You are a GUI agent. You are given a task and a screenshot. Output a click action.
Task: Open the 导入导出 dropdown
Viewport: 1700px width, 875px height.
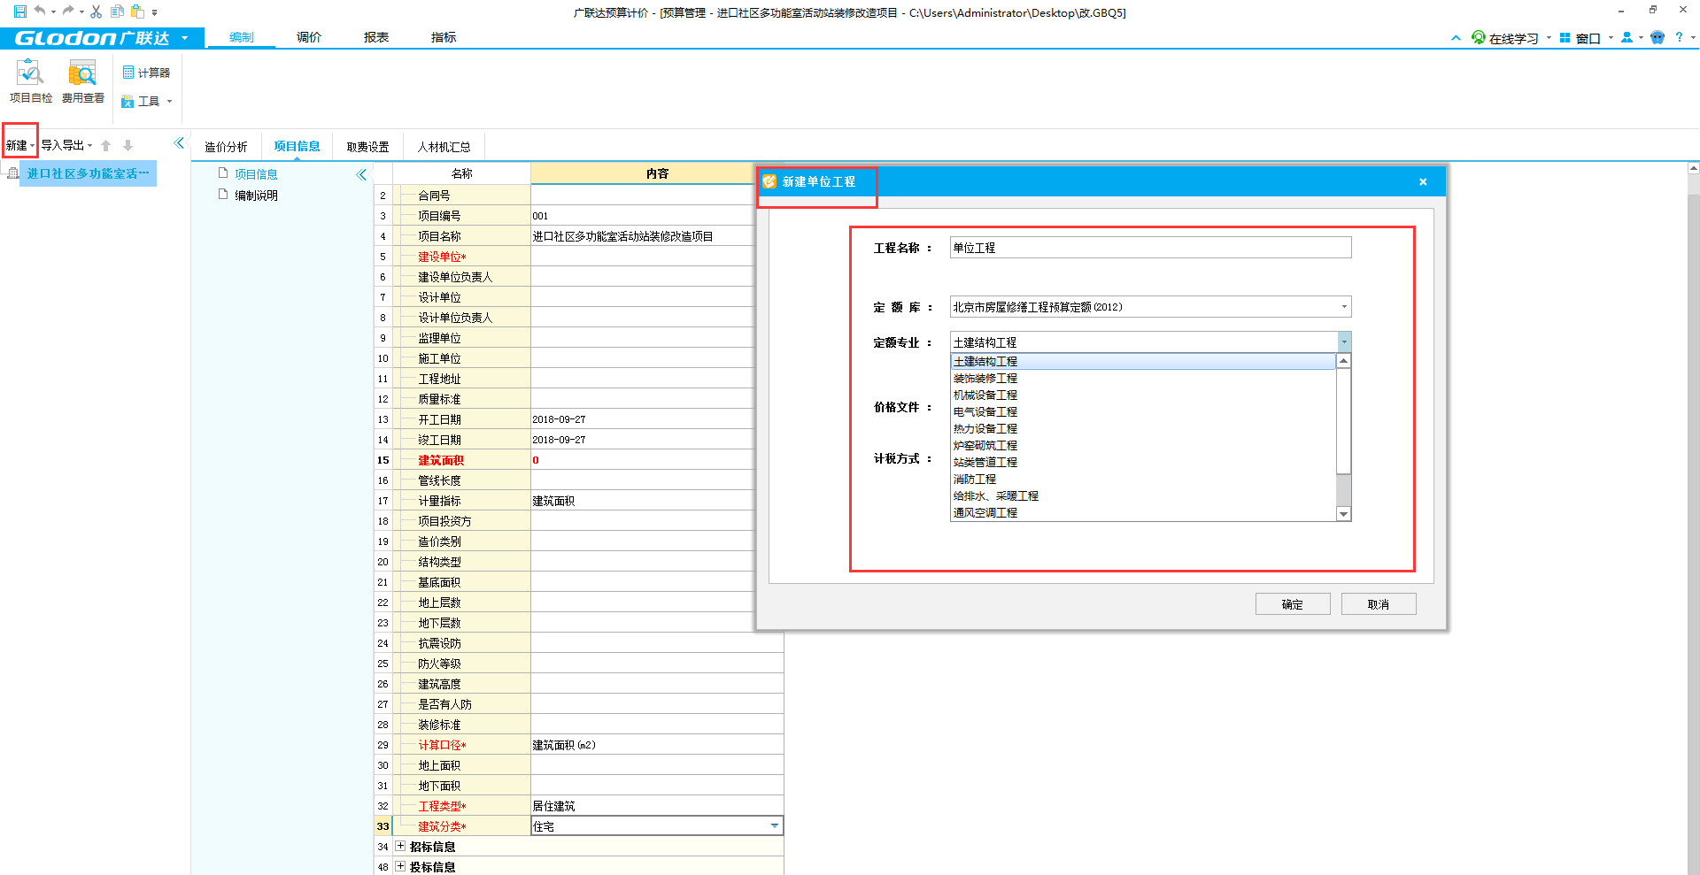click(66, 145)
